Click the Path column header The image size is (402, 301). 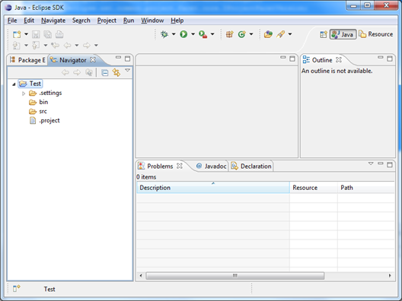click(x=366, y=188)
